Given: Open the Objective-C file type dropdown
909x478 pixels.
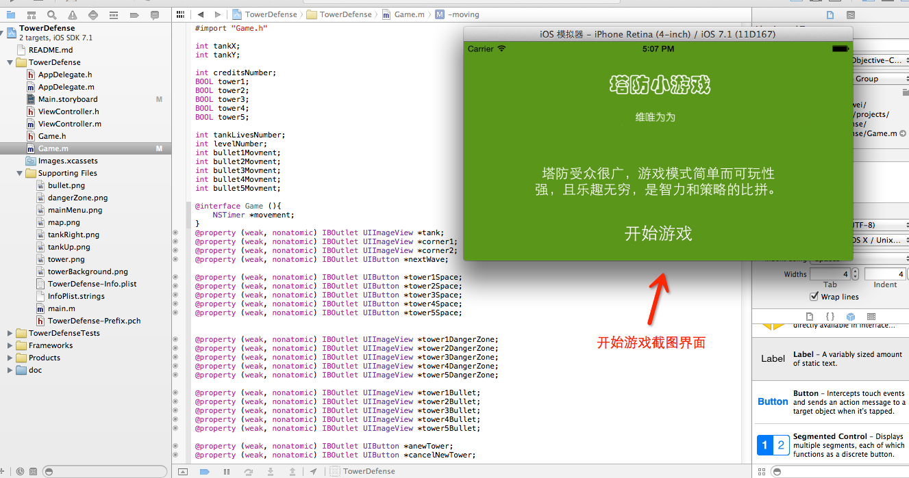Looking at the screenshot, I should (x=881, y=60).
